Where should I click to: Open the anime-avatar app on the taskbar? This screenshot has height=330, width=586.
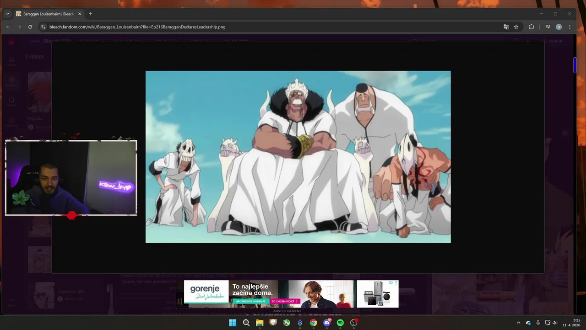(x=273, y=323)
